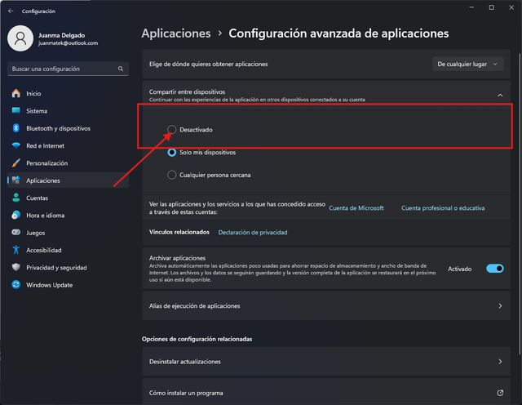Click the Buscar una configuración search box
This screenshot has height=405, width=522.
coord(67,69)
